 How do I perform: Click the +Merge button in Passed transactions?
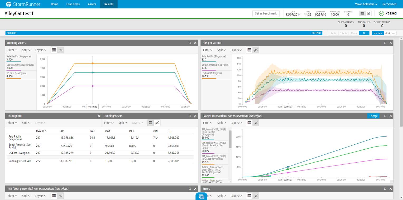coord(373,116)
